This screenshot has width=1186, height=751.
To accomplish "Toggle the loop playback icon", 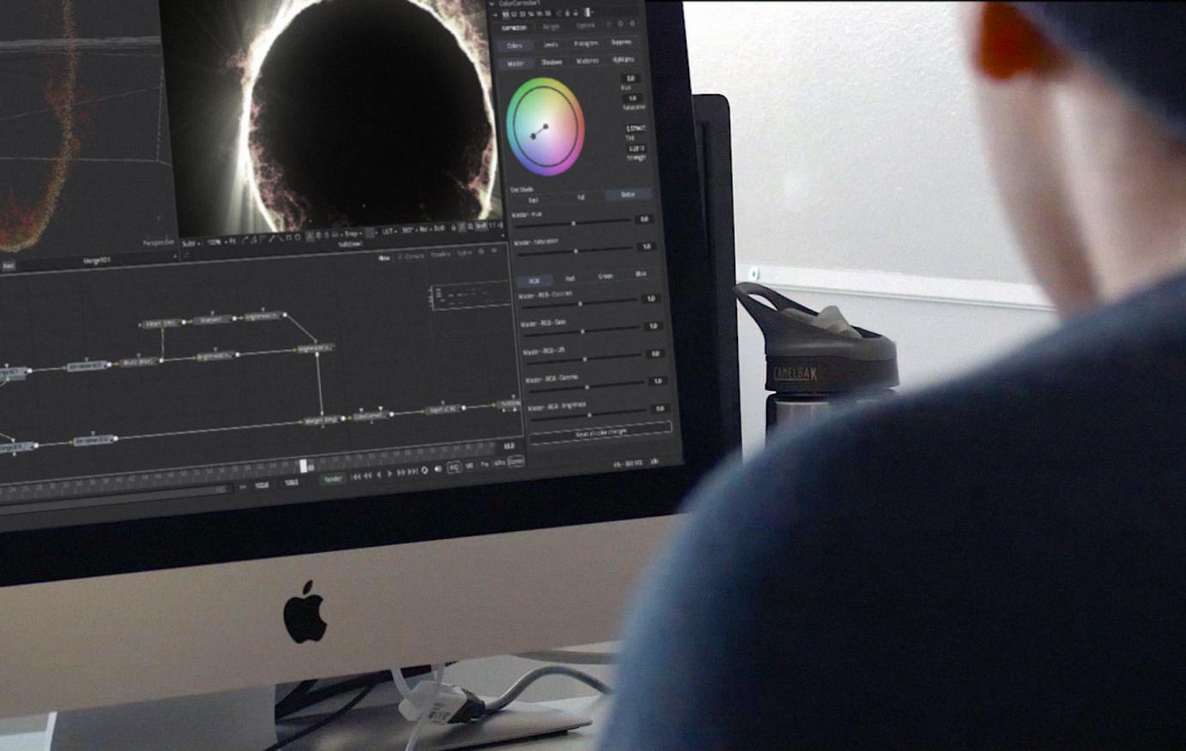I will point(424,471).
